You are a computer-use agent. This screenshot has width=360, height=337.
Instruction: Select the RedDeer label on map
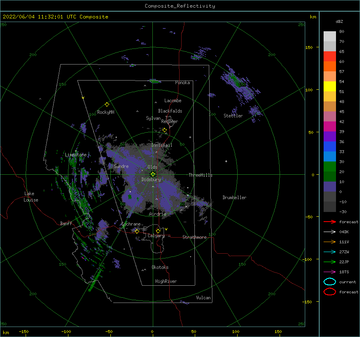coord(170,121)
